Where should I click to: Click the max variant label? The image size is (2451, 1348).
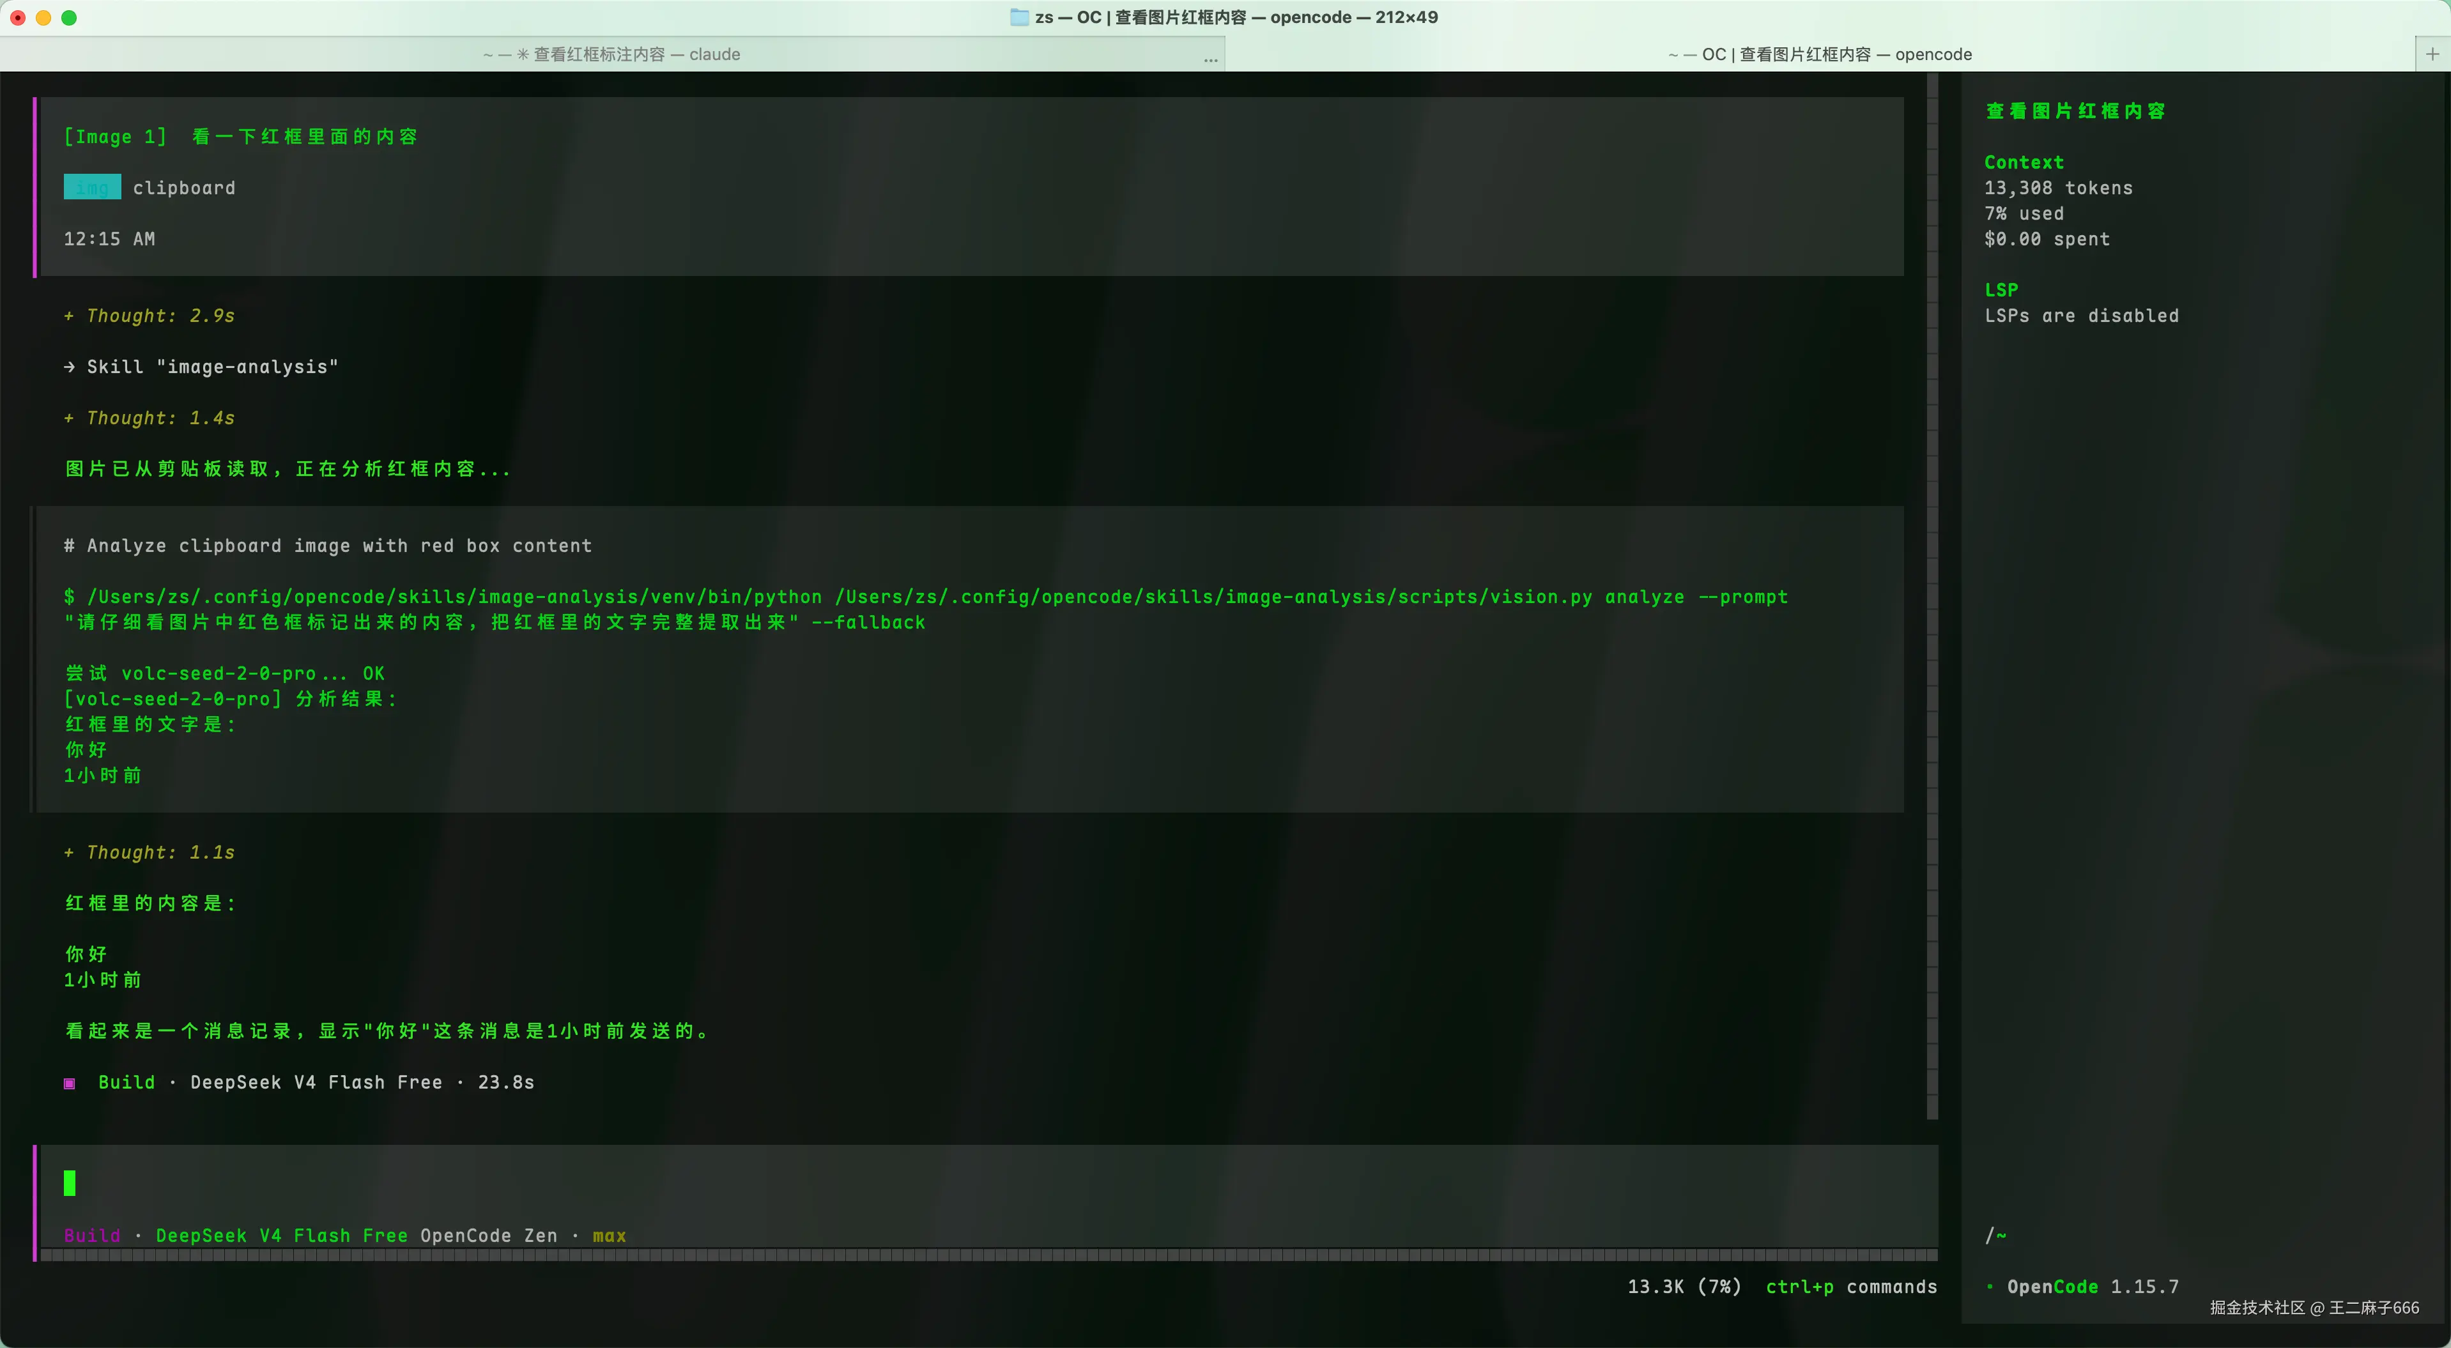pyautogui.click(x=609, y=1236)
